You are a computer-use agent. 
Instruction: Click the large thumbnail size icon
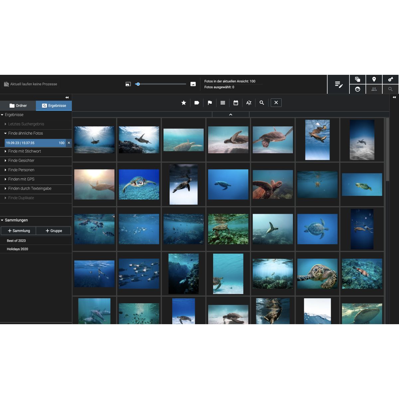click(193, 84)
